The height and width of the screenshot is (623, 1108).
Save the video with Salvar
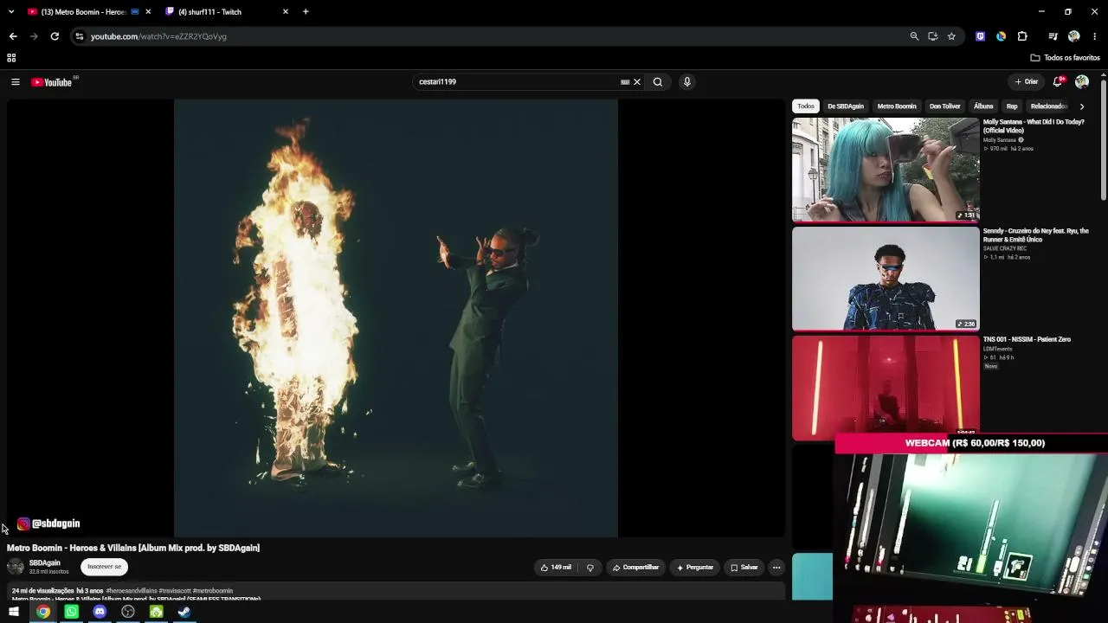(x=744, y=568)
